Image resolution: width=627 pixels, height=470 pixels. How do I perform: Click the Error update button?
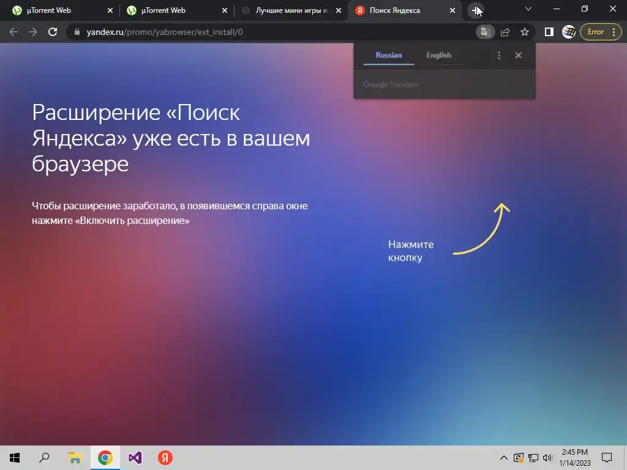601,32
